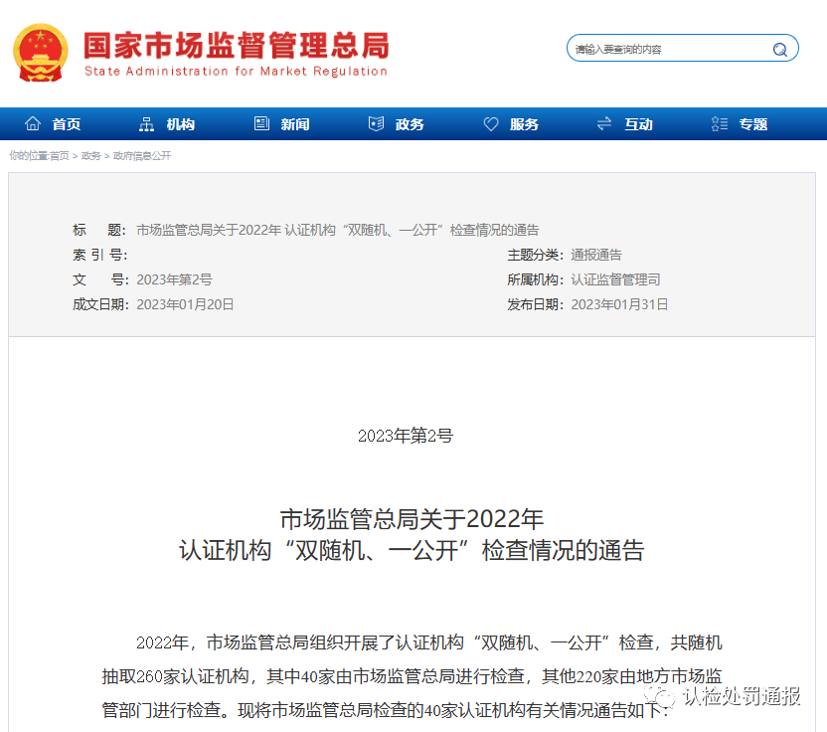Click the English title State Administration for Market Regulation
This screenshot has height=732, width=827.
[x=236, y=72]
